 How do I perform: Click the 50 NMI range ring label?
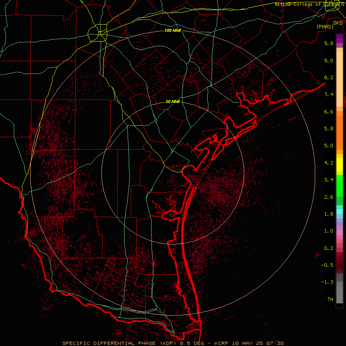[x=173, y=101]
